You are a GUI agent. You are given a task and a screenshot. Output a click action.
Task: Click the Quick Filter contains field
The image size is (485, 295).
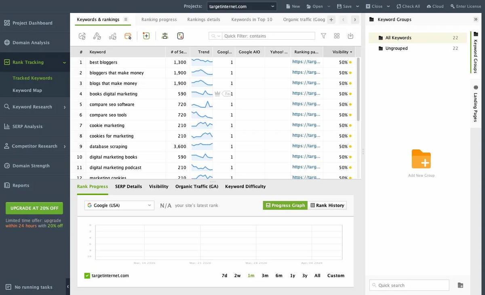(x=268, y=36)
